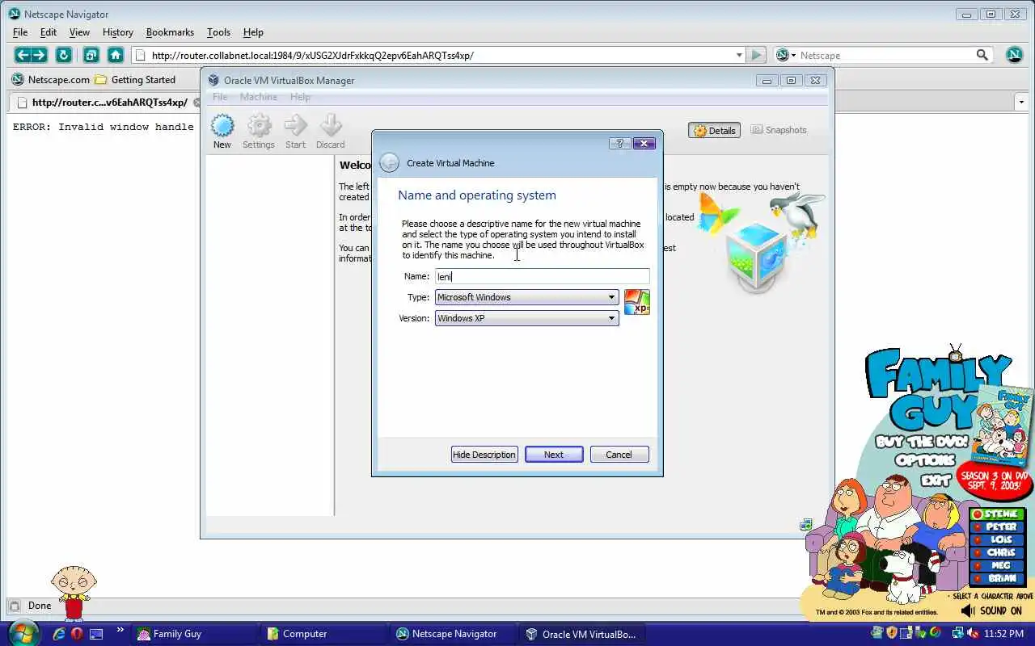
Task: Select Chris in character list
Action: [x=997, y=552]
